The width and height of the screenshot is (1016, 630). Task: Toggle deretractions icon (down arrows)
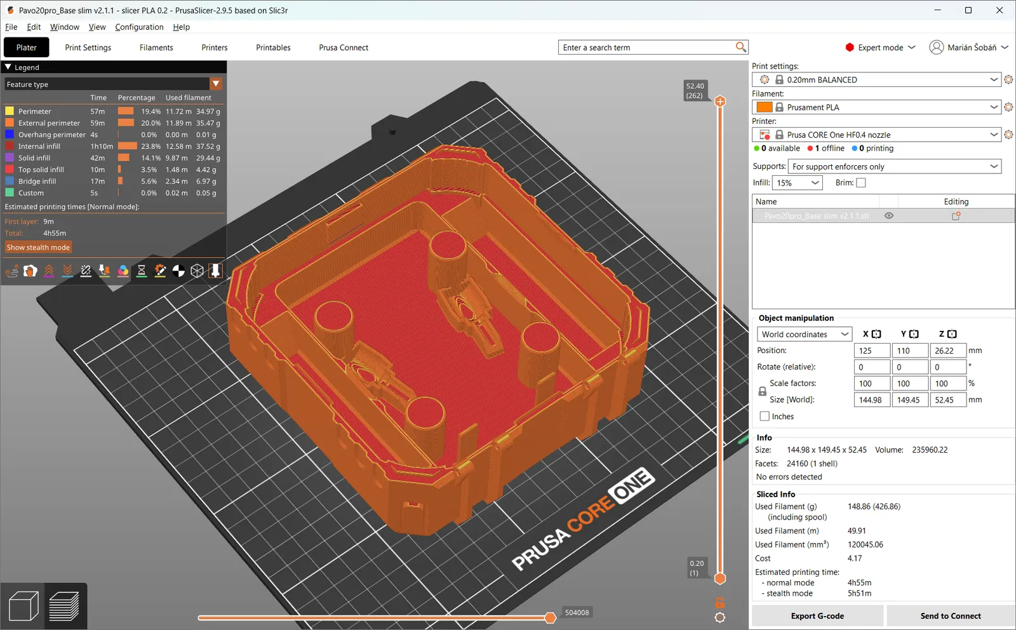(67, 271)
